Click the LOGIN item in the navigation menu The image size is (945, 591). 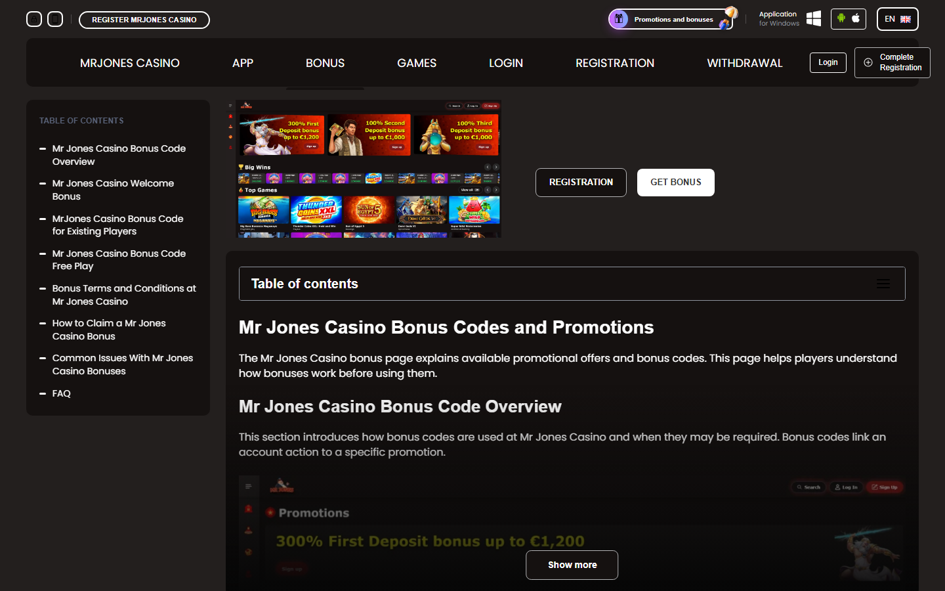point(506,63)
